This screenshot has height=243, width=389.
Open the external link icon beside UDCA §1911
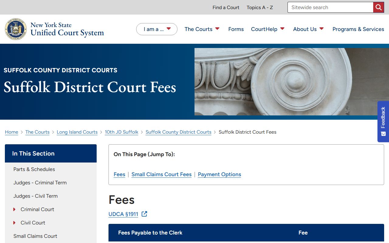tap(144, 214)
